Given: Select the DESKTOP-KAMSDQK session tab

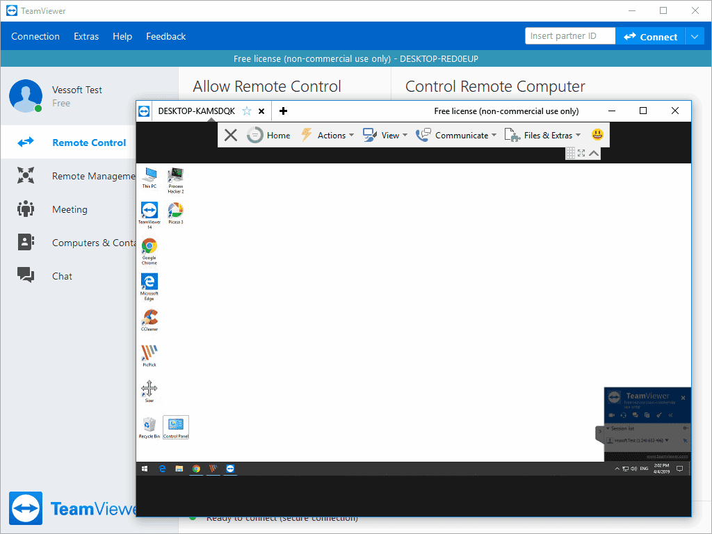Looking at the screenshot, I should (x=197, y=111).
